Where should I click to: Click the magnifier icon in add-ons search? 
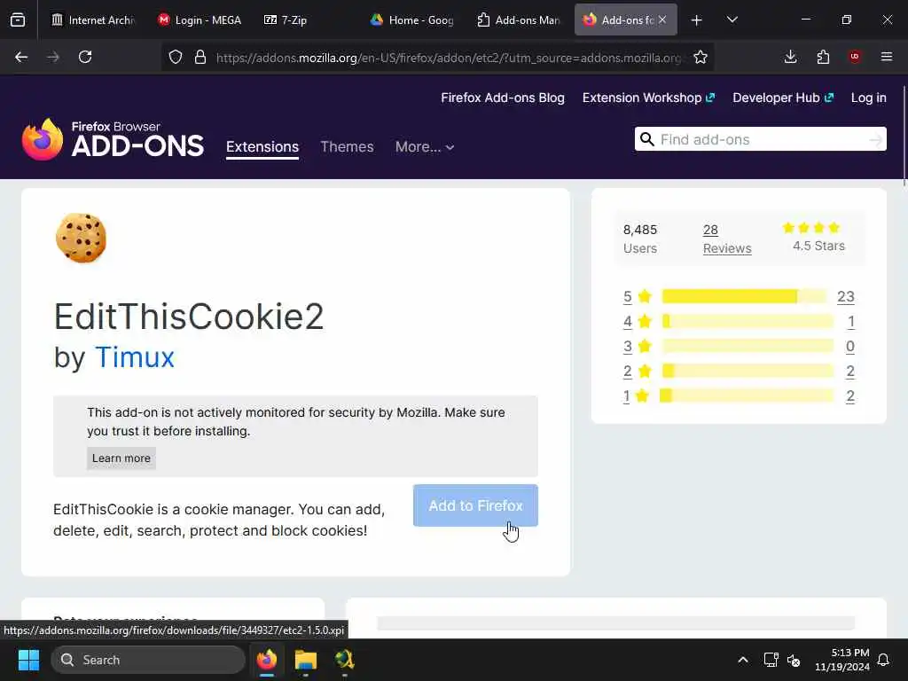click(646, 139)
